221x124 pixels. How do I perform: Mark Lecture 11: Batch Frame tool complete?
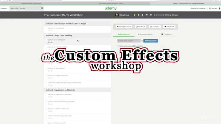click(46, 109)
